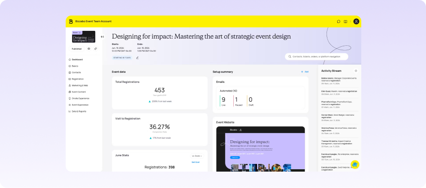Open the chat messages icon in the top bar
Screen dimensions: 426x188
[339, 21]
